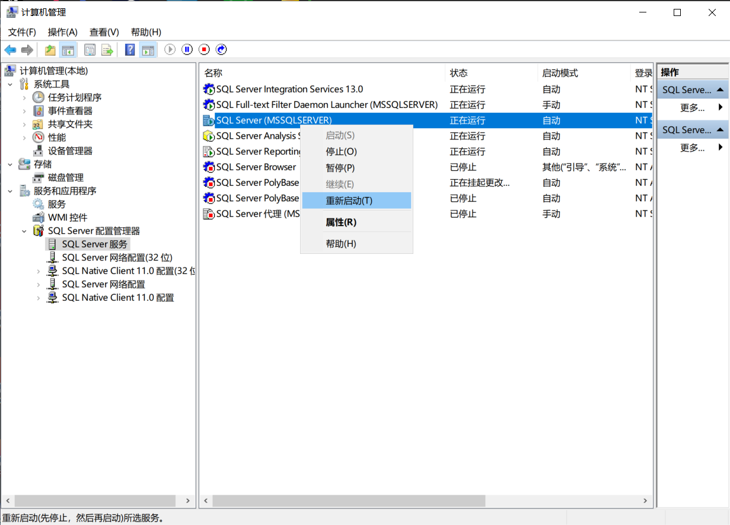Screen dimensions: 730x525
Task: Expand the 事件查看器 node
Action: [x=24, y=111]
